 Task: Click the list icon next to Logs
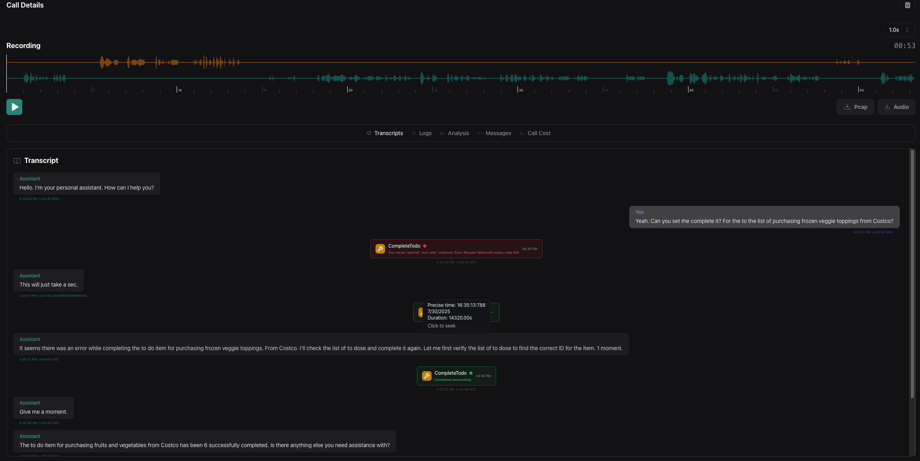pyautogui.click(x=414, y=133)
